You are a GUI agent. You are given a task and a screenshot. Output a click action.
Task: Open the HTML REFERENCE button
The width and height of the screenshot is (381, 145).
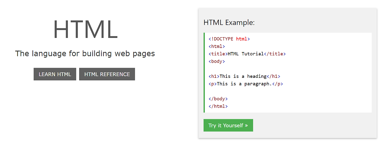click(x=107, y=74)
